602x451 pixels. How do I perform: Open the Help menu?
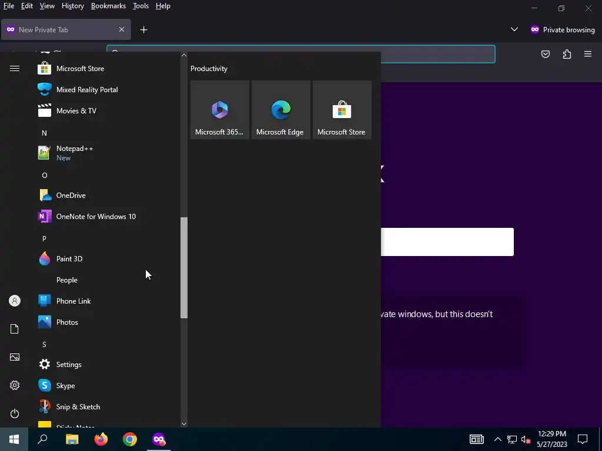coord(163,6)
